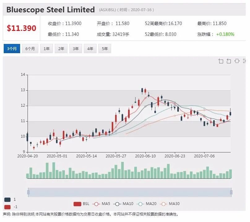Click the partially visible rightmost toolbar icon

[x=244, y=61]
